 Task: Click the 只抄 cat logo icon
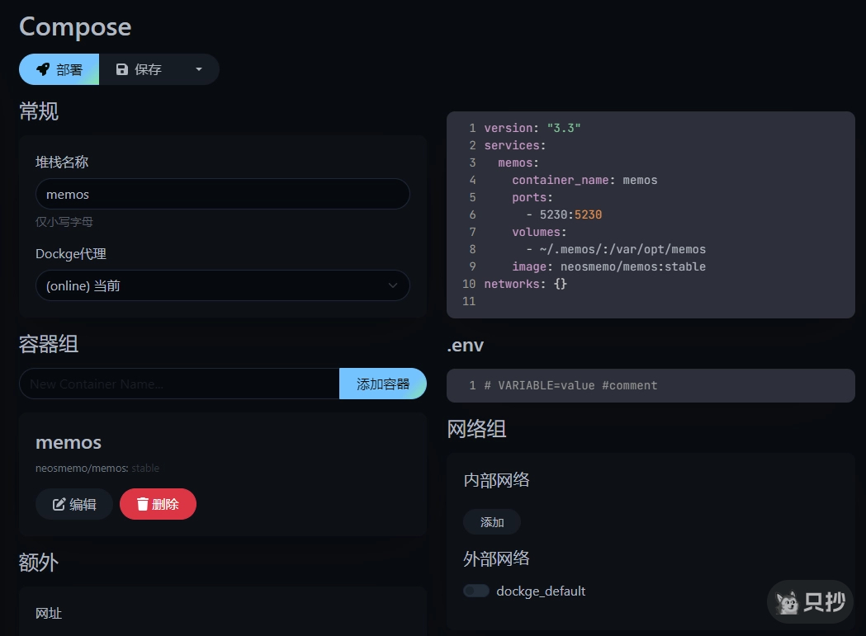[790, 603]
